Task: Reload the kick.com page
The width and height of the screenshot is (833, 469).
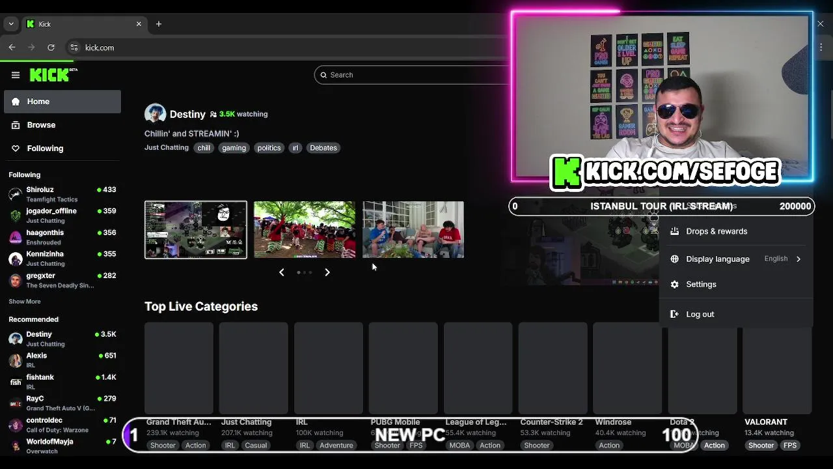Action: point(51,48)
